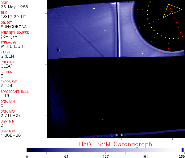Click the plus tick mark at bottom right
The height and width of the screenshot is (158, 185).
[x=172, y=139]
